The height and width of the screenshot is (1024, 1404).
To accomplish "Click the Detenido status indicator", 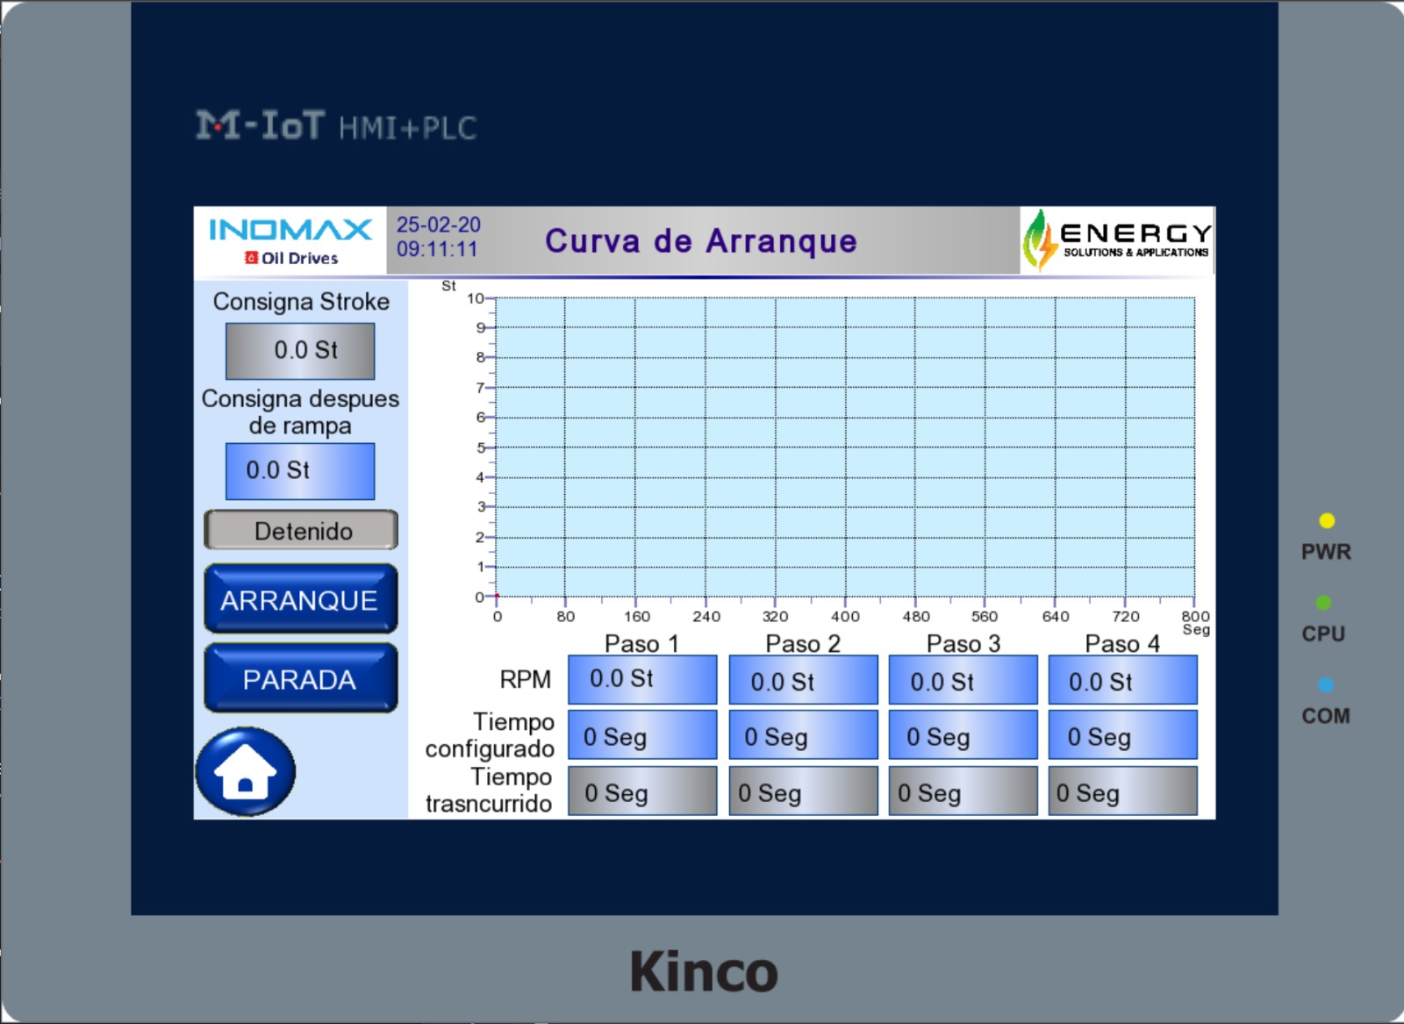I will [x=301, y=530].
